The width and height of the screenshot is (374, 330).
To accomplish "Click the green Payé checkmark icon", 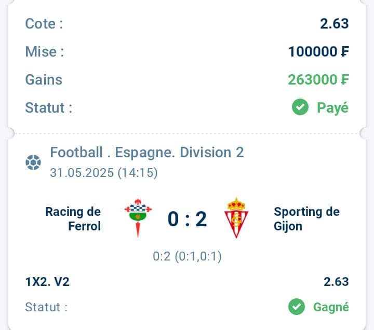I will [x=300, y=107].
